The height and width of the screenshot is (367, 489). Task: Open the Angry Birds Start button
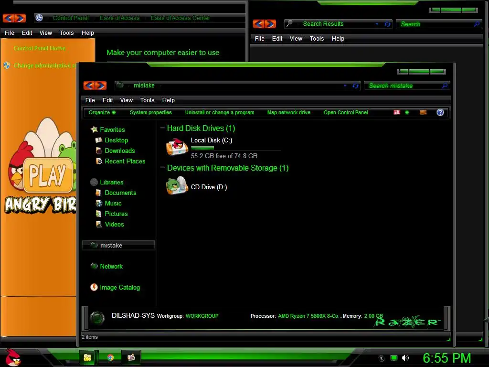tap(13, 357)
